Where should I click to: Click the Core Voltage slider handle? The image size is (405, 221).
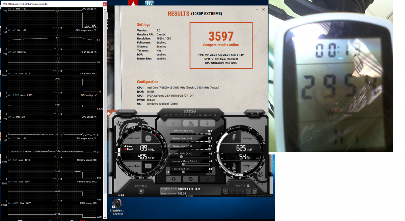[210, 134]
